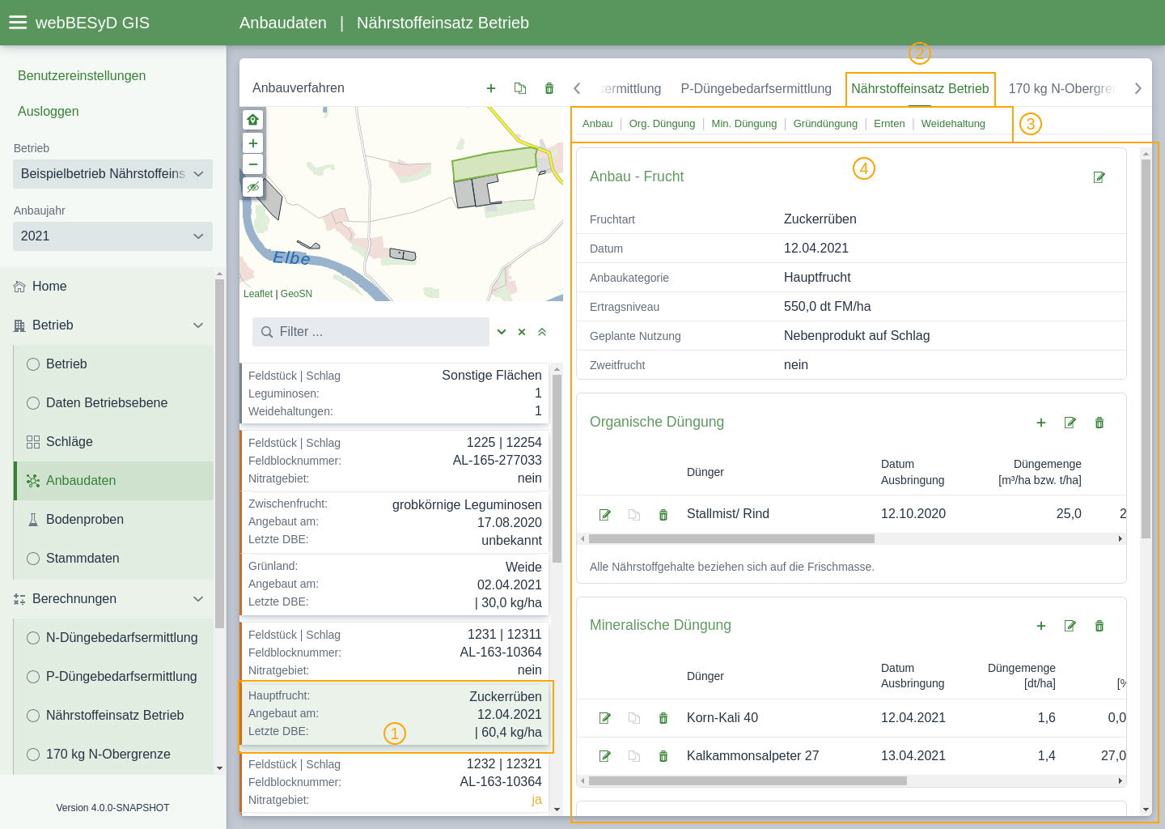This screenshot has height=829, width=1165.
Task: Select N-Düngebedarfsermittlung sidebar item
Action: coord(114,638)
